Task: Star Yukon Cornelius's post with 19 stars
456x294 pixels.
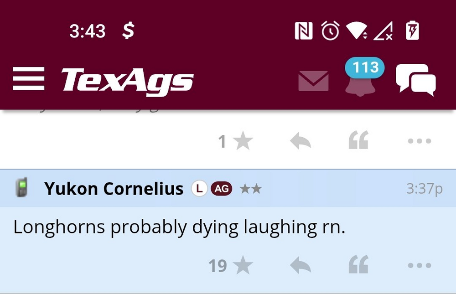Action: click(x=243, y=266)
